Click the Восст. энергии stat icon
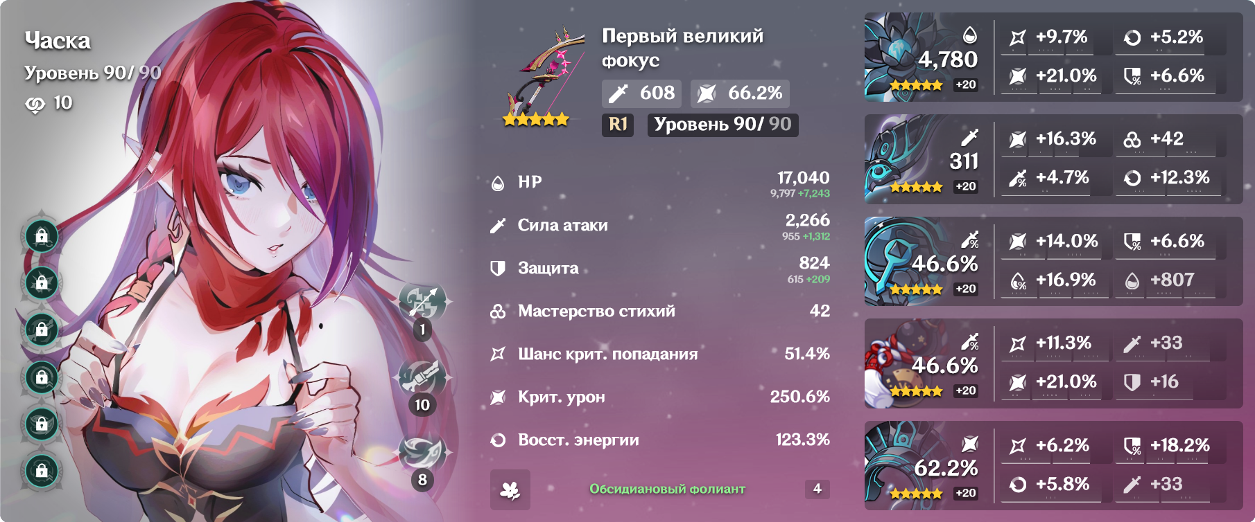 pos(498,440)
